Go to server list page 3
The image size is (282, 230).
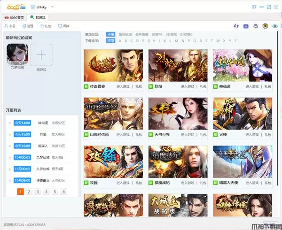[38, 192]
